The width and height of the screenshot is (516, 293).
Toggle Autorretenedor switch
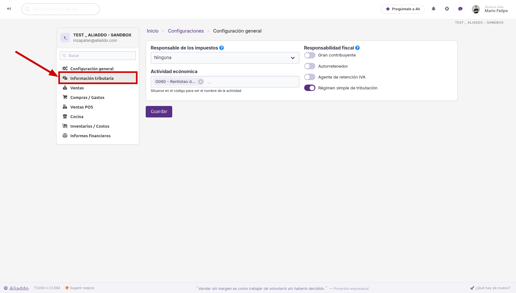pyautogui.click(x=310, y=66)
